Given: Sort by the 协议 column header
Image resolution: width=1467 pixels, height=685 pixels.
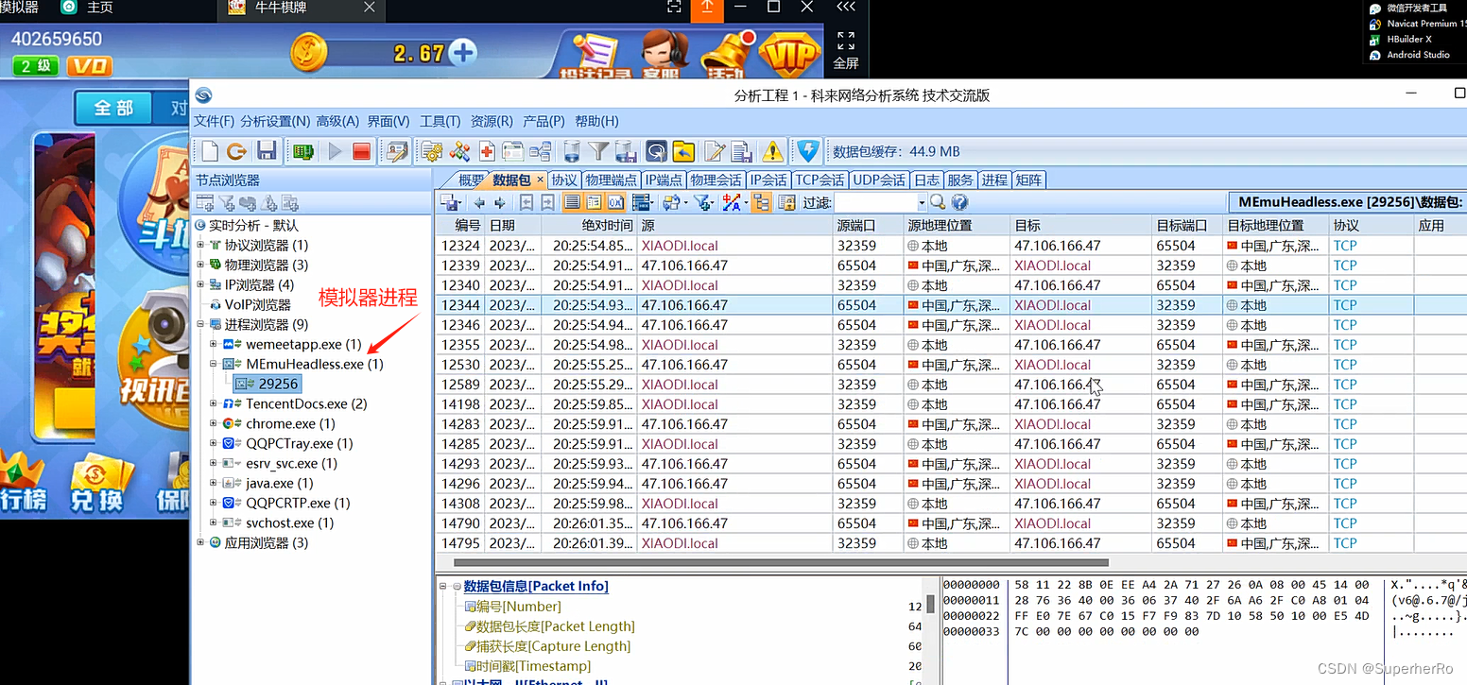Looking at the screenshot, I should [x=1372, y=226].
